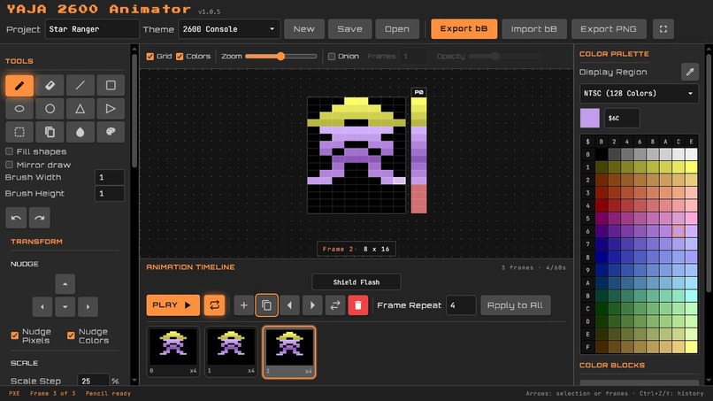The image size is (713, 401).
Task: Click the onion Frames number field
Action: (x=413, y=57)
